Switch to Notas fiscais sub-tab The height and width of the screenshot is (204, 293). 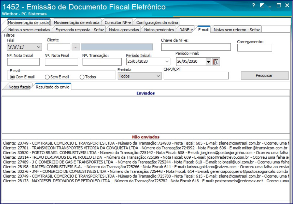point(19,87)
